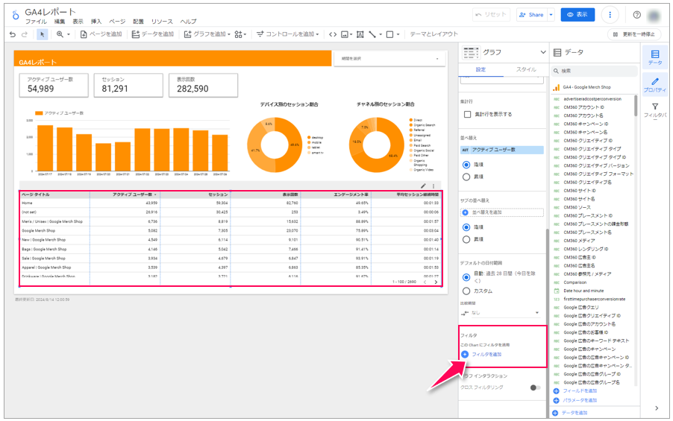Check the 集計行を表示する checkbox
The height and width of the screenshot is (421, 673).
click(468, 115)
